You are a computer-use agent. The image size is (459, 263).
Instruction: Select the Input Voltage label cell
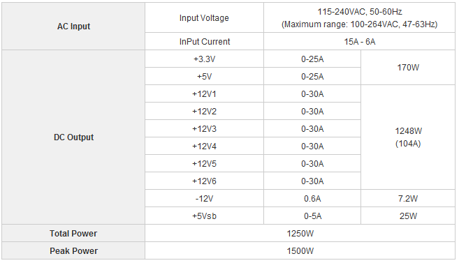coord(204,18)
